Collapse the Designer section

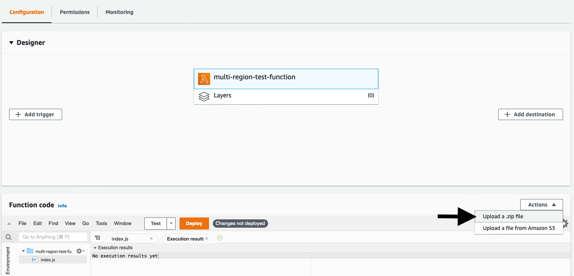click(x=11, y=43)
